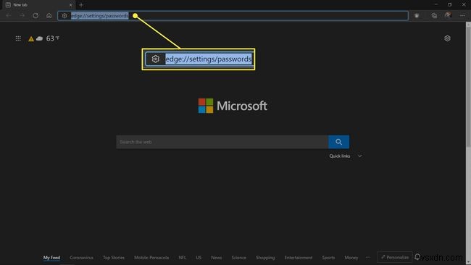Open Settings and more ellipsis menu

pos(462,16)
